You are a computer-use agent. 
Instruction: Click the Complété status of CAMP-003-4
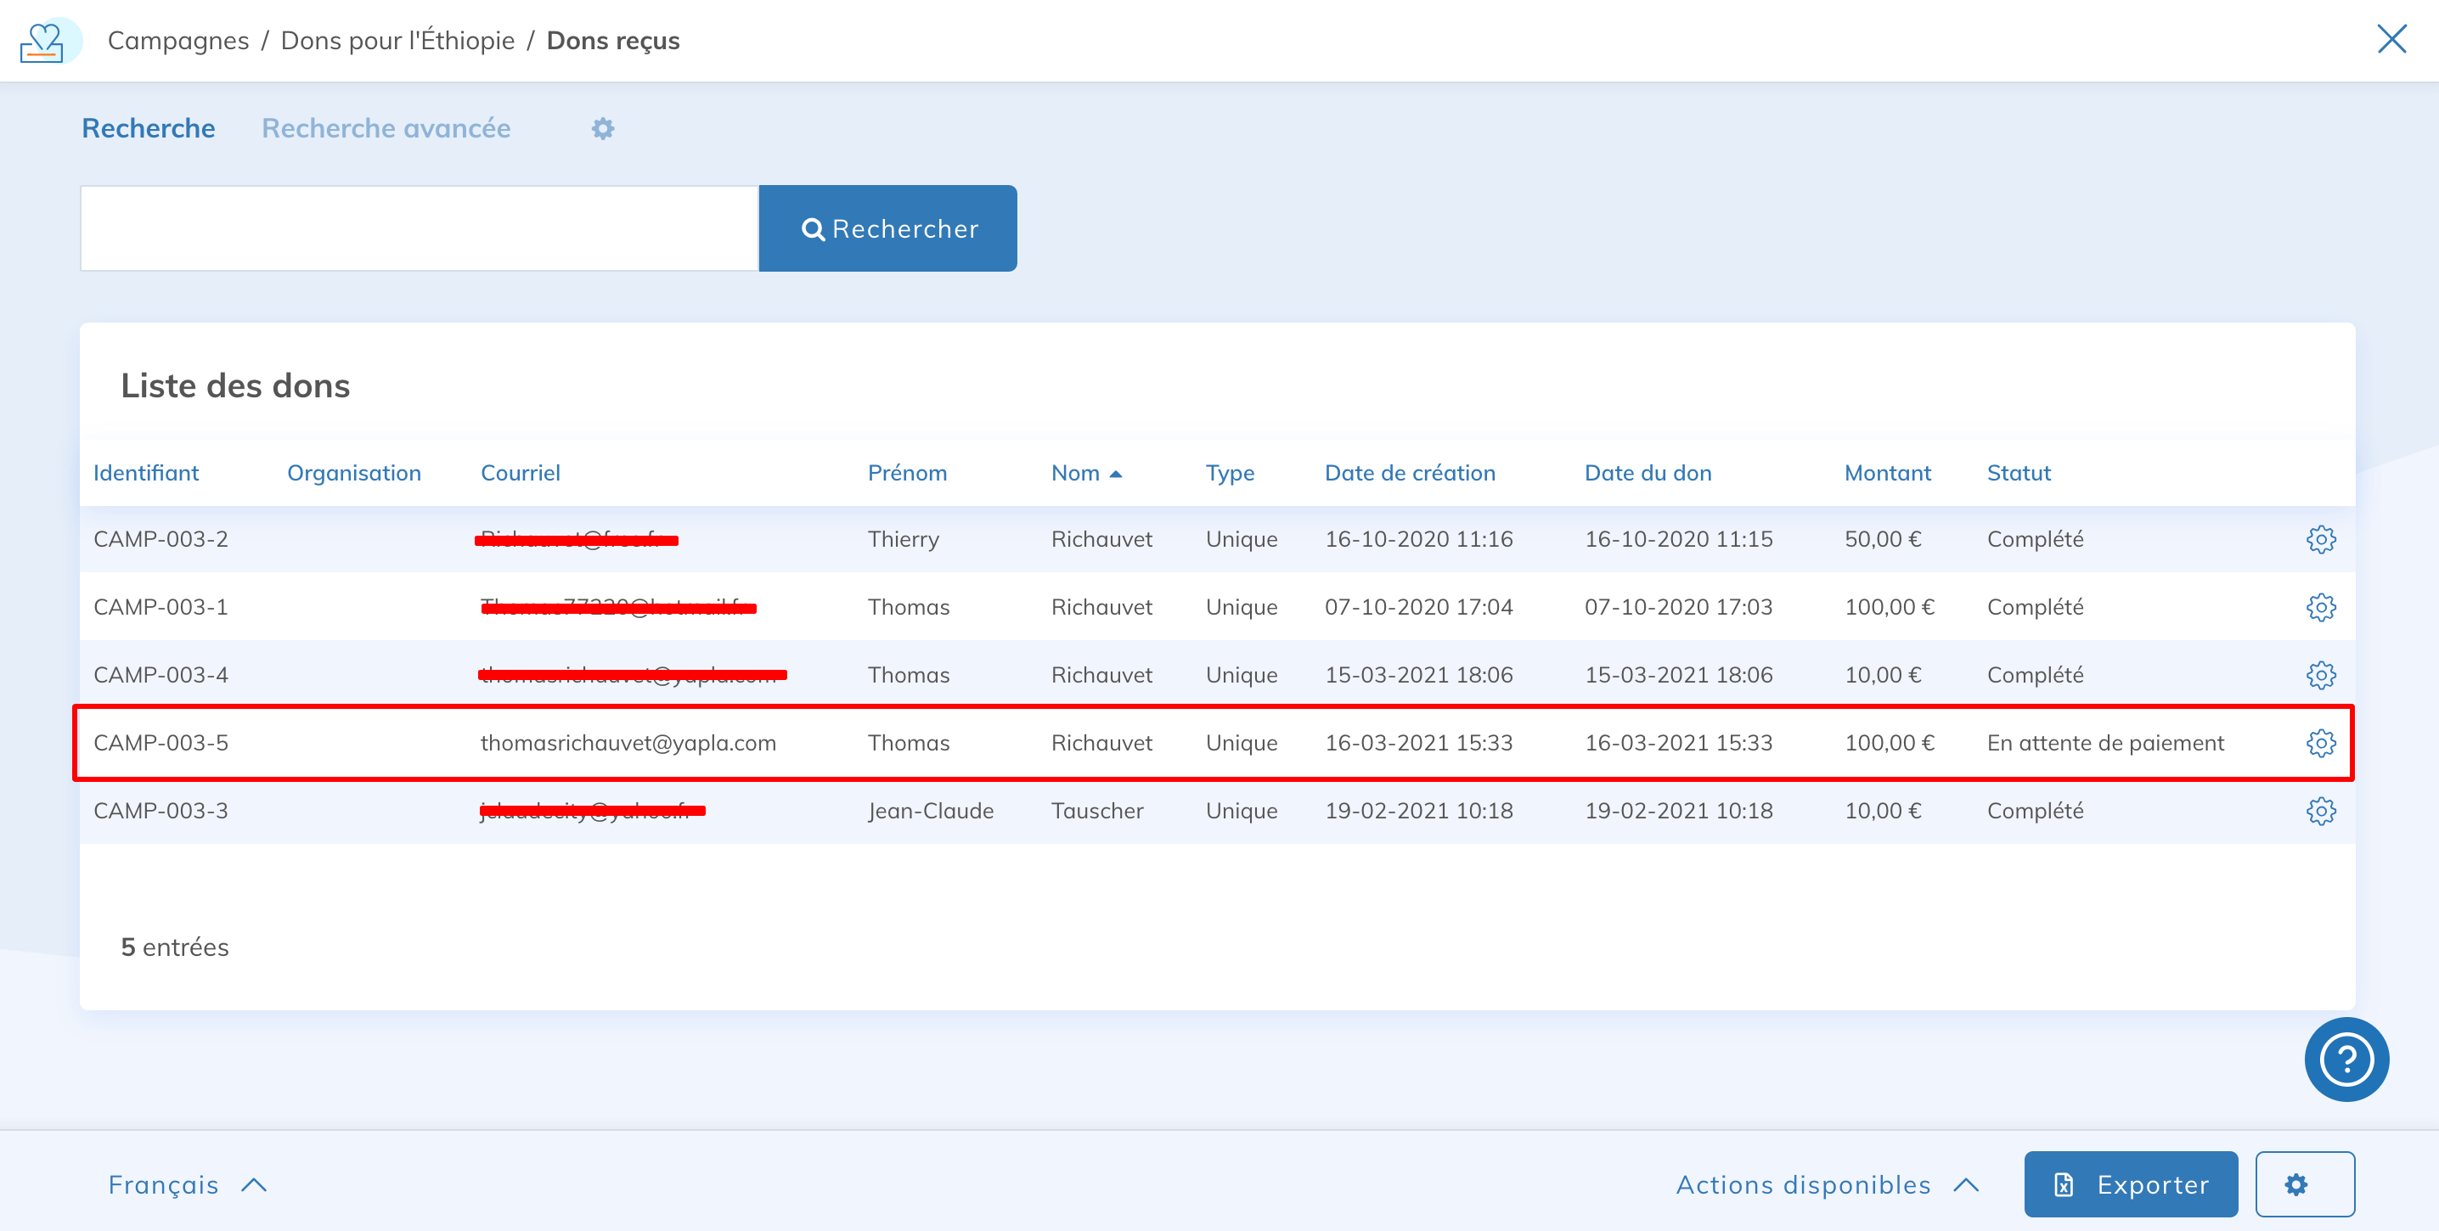click(x=2035, y=676)
